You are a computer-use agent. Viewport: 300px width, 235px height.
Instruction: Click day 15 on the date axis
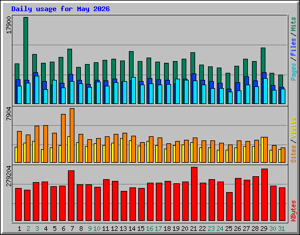pos(141,229)
